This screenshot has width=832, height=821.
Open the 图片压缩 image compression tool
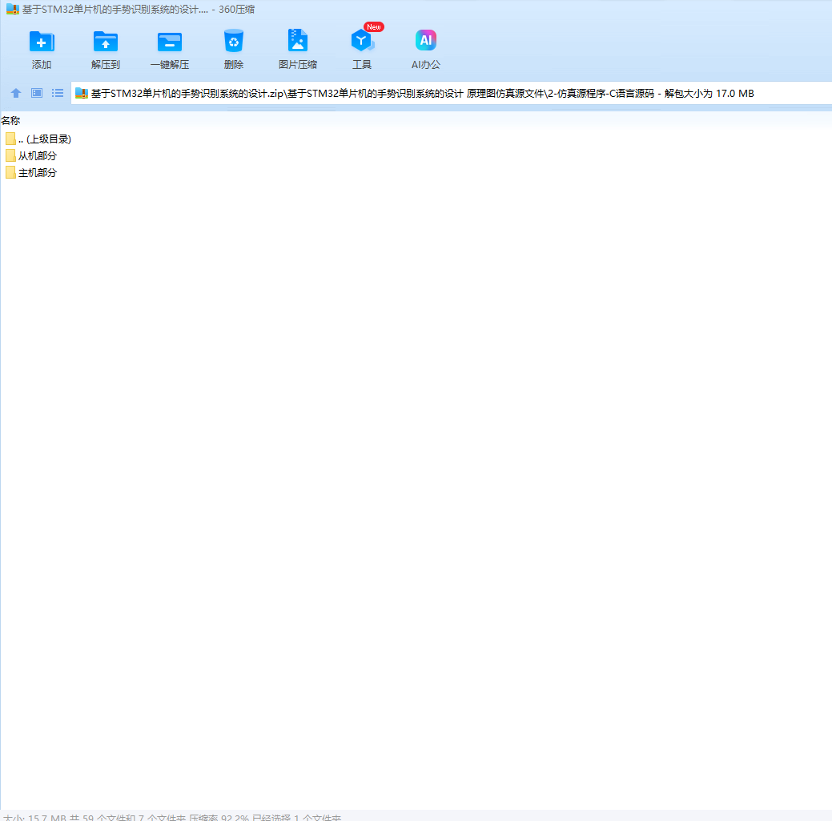298,50
